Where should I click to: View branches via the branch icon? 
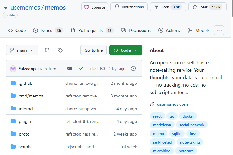[x=47, y=50]
